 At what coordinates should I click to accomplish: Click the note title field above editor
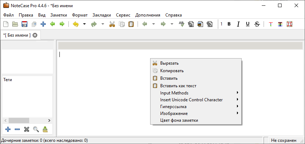(x=180, y=45)
